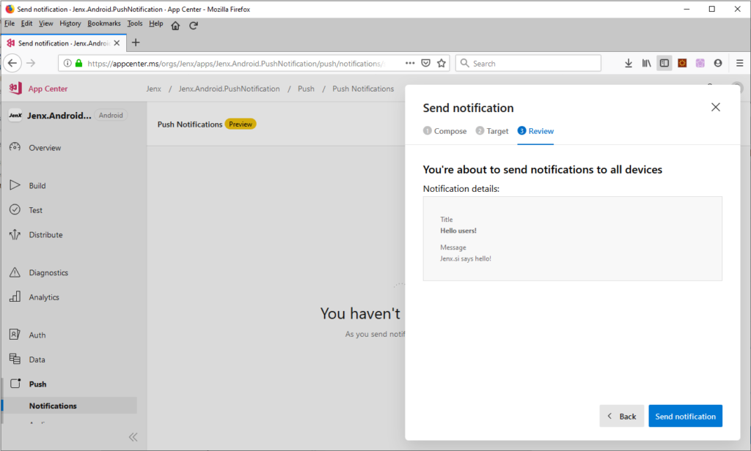Click the orange extension icon in toolbar
The image size is (751, 451).
click(x=683, y=63)
